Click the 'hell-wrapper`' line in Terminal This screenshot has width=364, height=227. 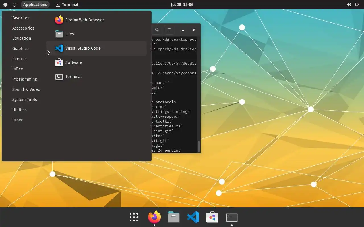pyautogui.click(x=166, y=117)
